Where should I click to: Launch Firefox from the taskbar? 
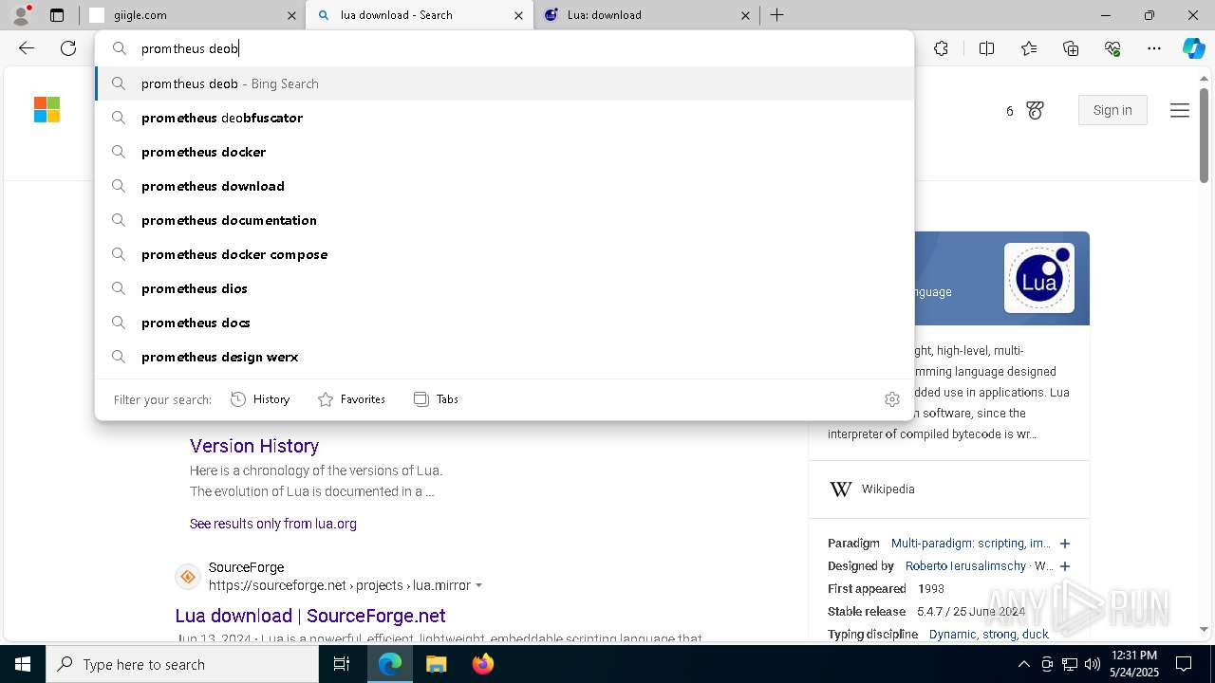coord(482,664)
